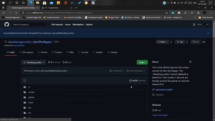Expand the Contribute dropdown
Image resolution: width=215 pixels, height=121 pixels.
coord(117,71)
